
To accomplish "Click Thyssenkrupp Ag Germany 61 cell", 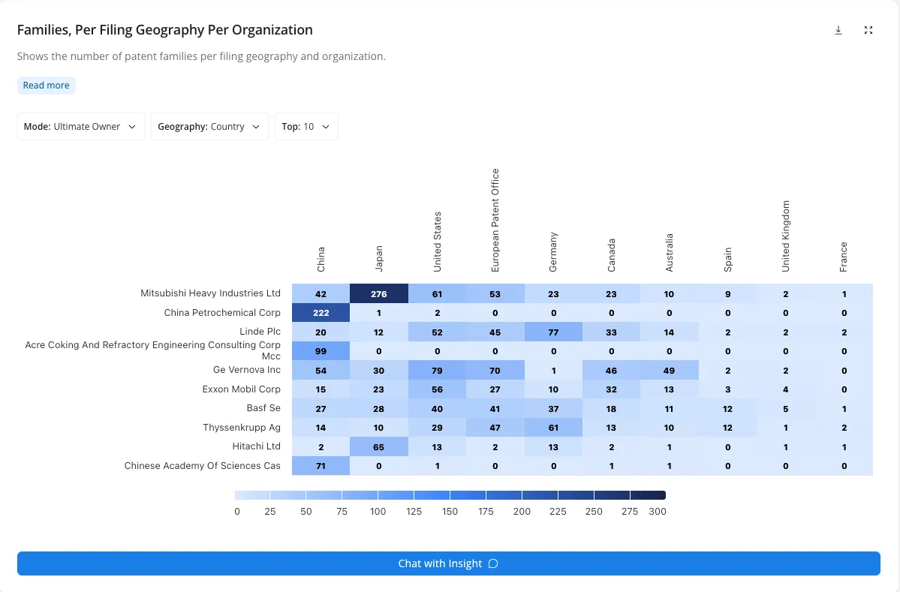I will 553,428.
